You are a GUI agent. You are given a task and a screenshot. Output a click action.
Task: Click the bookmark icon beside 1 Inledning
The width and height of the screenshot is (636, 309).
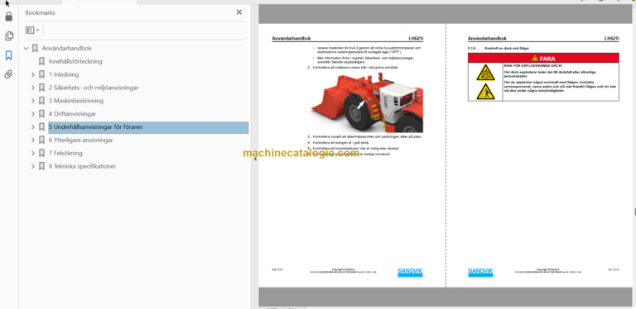pyautogui.click(x=41, y=75)
